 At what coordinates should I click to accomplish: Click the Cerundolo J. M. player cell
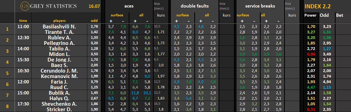coord(59,71)
